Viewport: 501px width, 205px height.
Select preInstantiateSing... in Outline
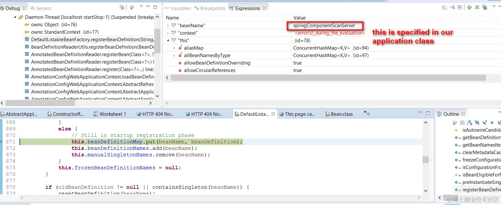pyautogui.click(x=478, y=182)
